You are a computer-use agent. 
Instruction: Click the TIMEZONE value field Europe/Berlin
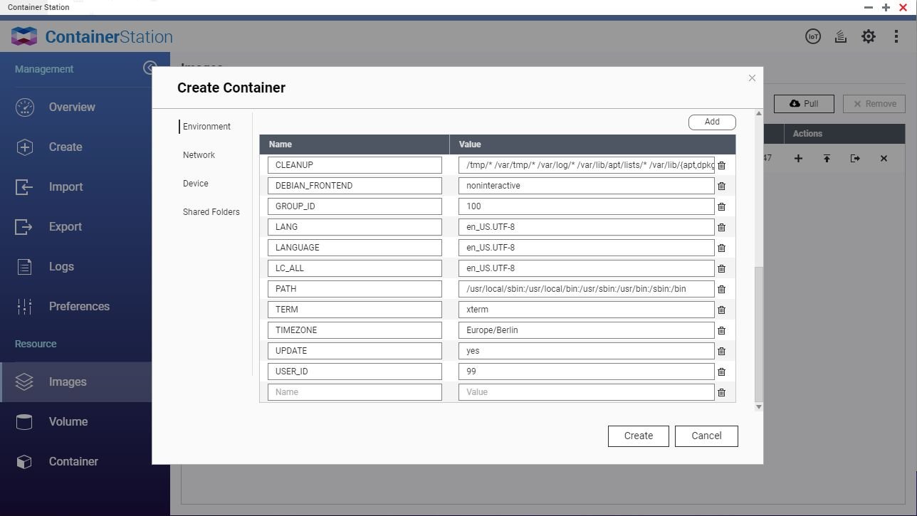(586, 330)
